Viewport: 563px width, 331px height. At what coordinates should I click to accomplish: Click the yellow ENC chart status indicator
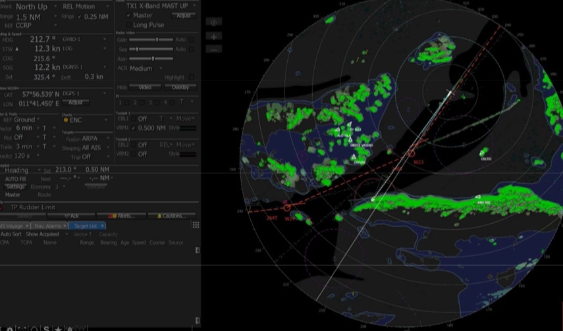pos(66,120)
